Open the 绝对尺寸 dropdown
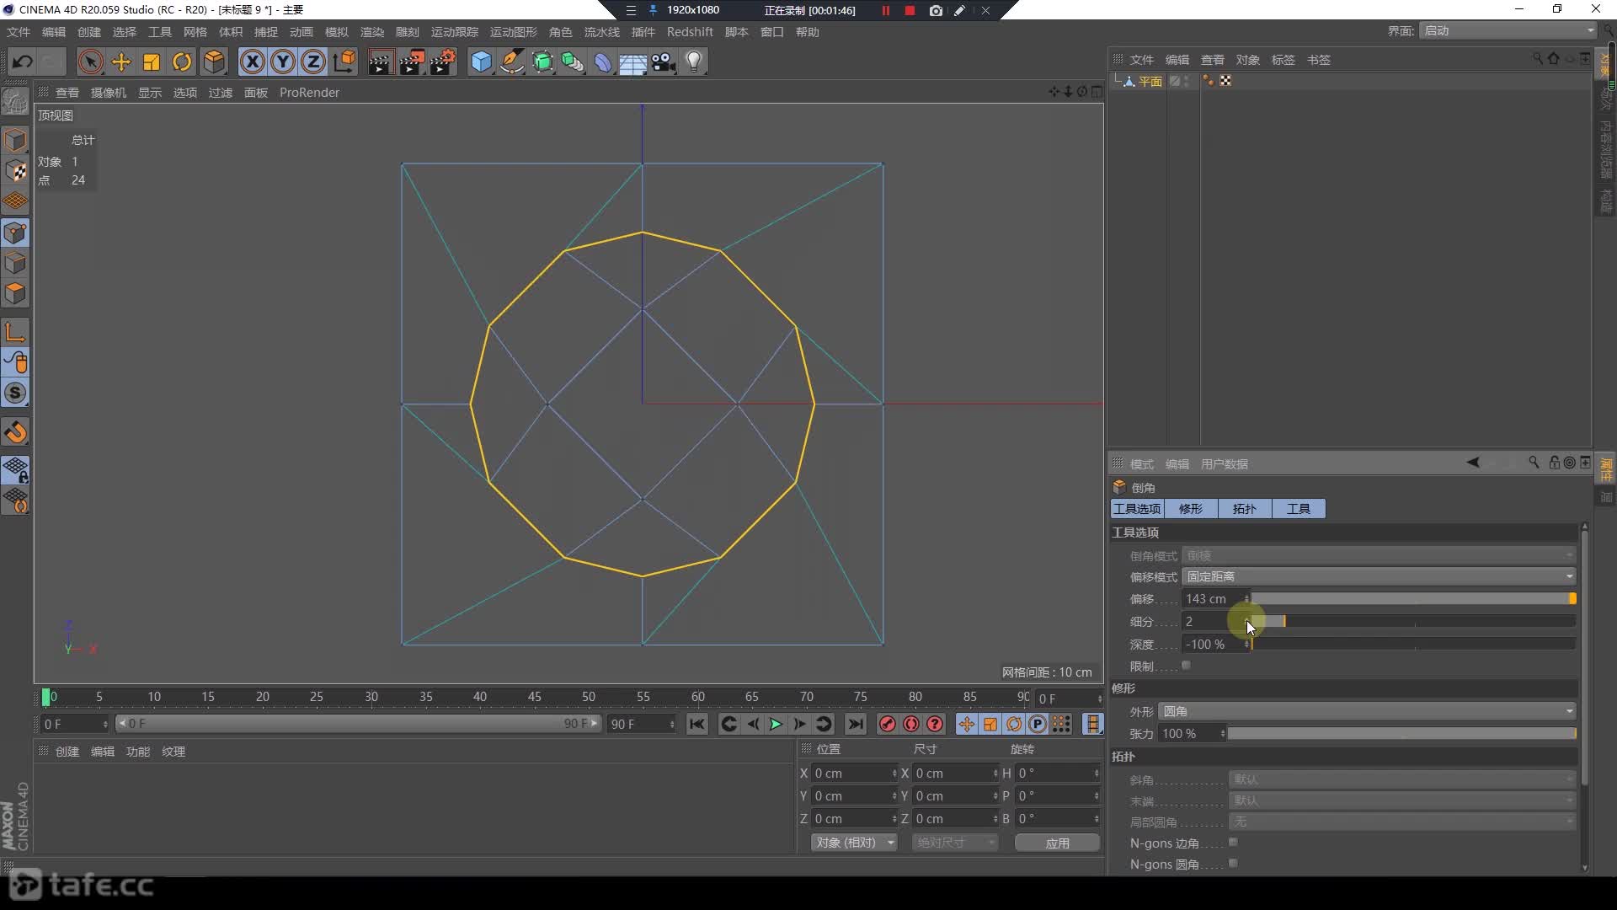This screenshot has width=1617, height=910. 955,843
